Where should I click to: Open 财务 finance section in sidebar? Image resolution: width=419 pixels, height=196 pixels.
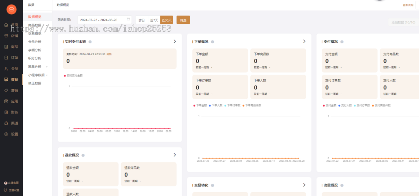click(11, 112)
